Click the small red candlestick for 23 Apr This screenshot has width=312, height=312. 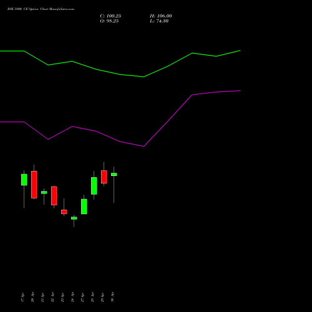coord(64,212)
